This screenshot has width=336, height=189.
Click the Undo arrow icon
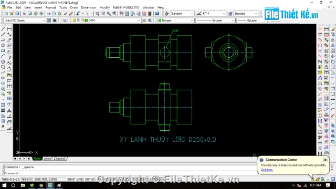(78, 14)
